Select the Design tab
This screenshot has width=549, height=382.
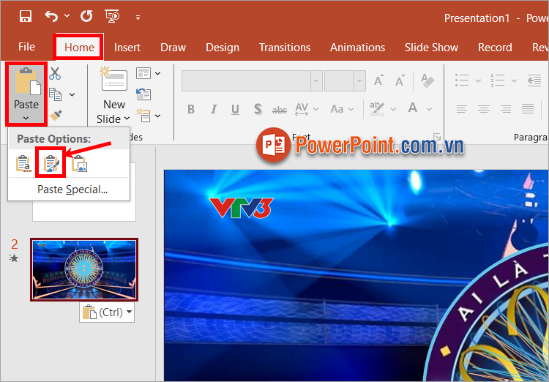click(x=223, y=48)
